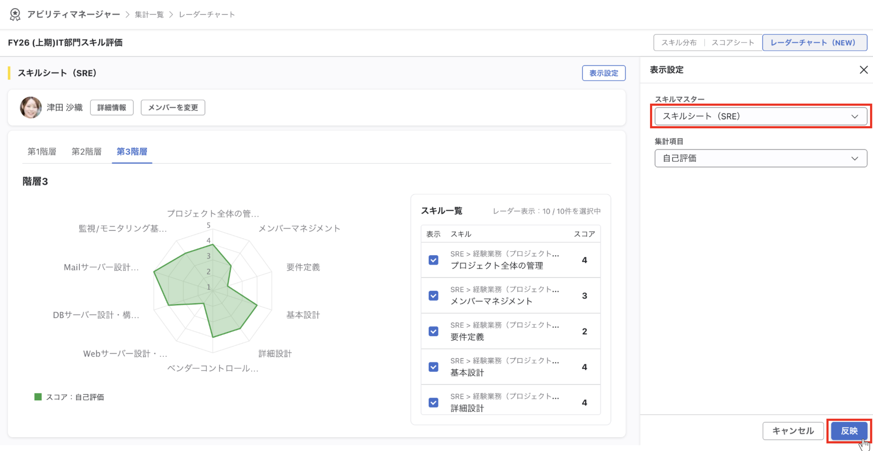The width and height of the screenshot is (873, 451).
Task: Click the 表示設定 button
Action: click(604, 73)
